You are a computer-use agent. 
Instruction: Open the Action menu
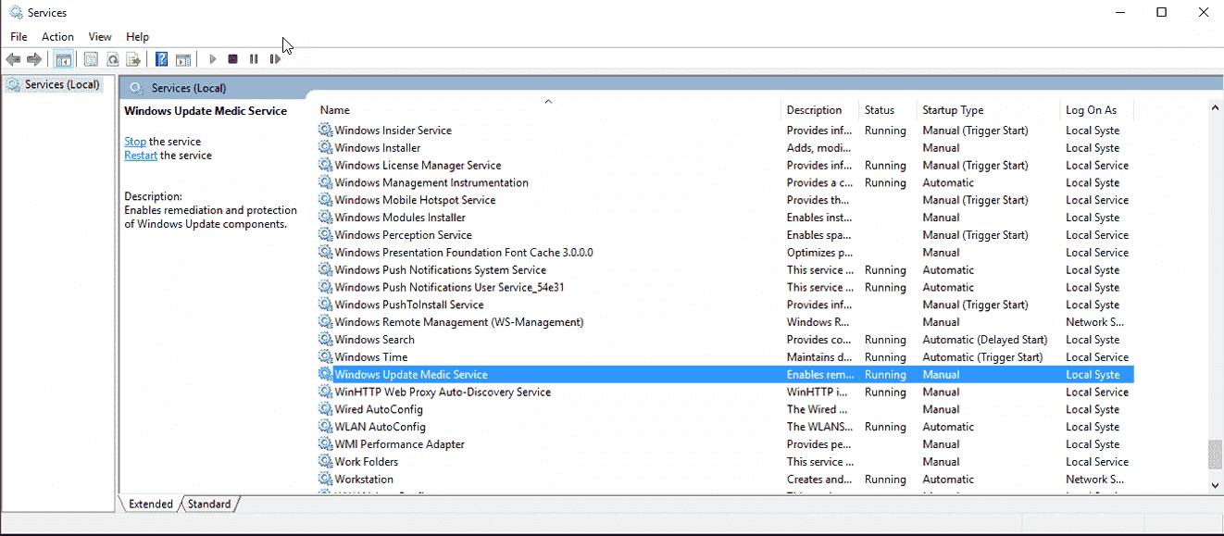pyautogui.click(x=57, y=37)
